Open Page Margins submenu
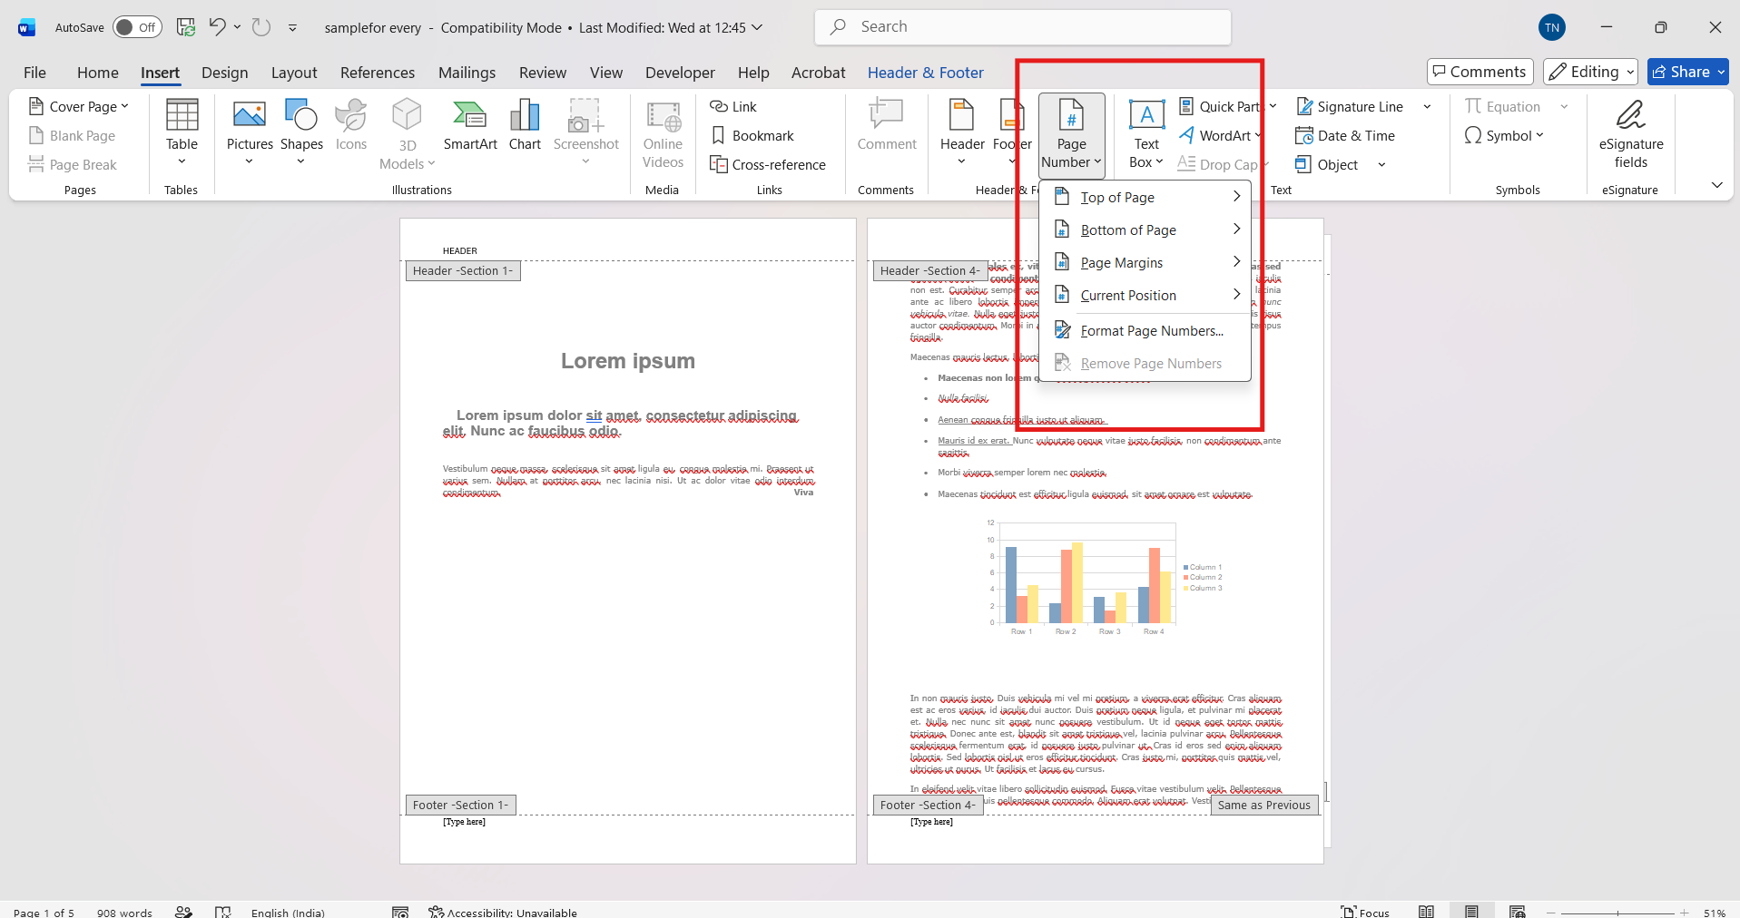This screenshot has width=1740, height=918. point(1145,262)
